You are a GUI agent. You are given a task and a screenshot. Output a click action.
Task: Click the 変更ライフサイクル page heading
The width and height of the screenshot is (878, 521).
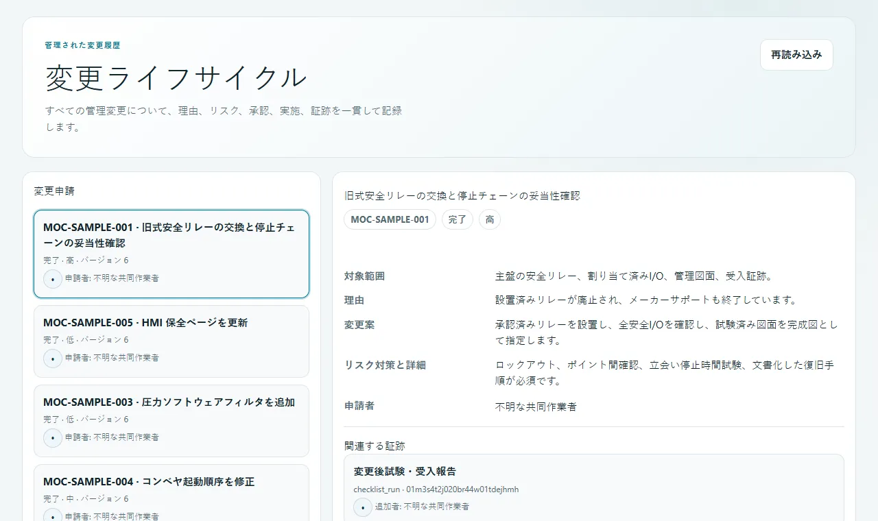176,77
